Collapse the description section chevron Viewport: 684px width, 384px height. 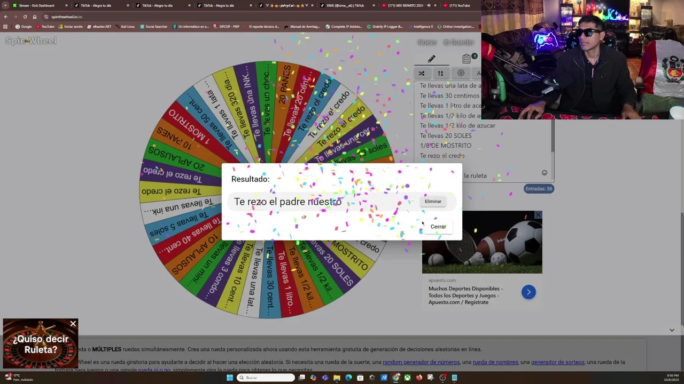672,330
